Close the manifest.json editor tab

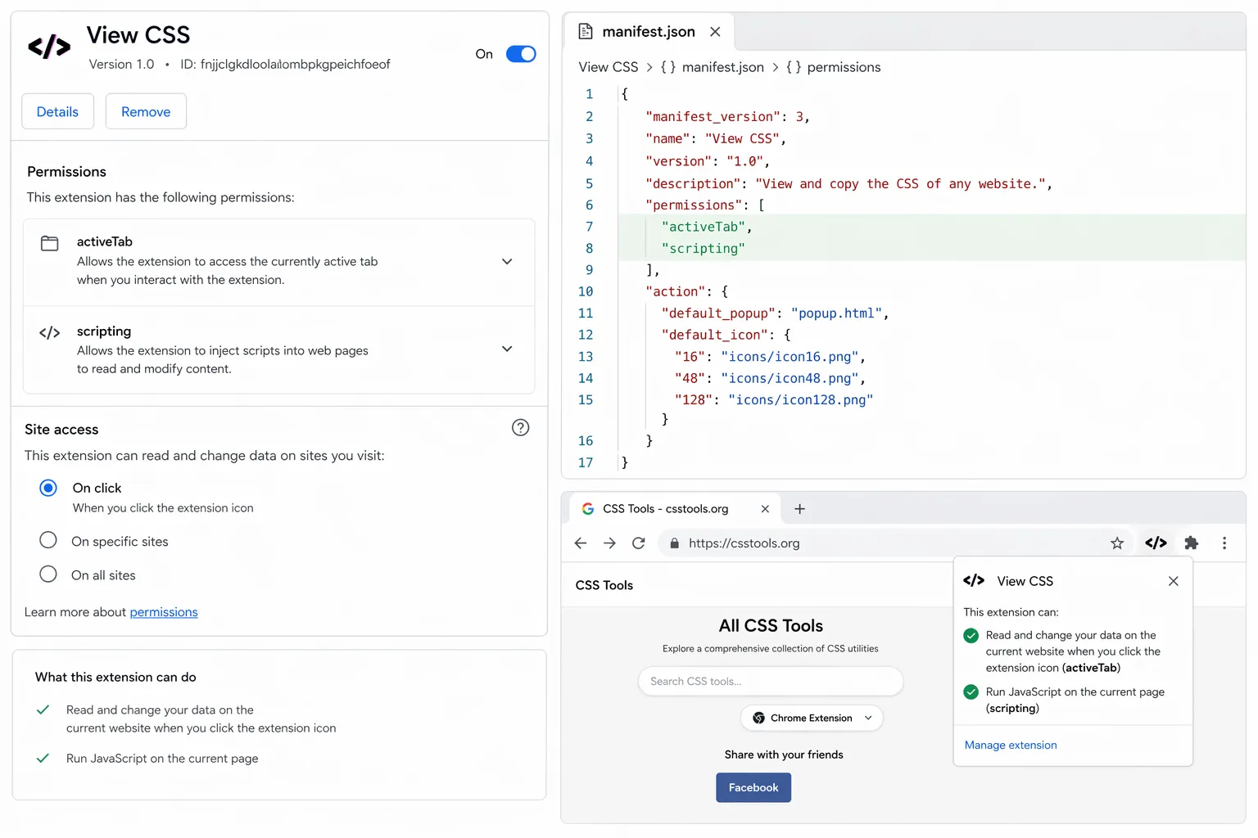pos(715,32)
